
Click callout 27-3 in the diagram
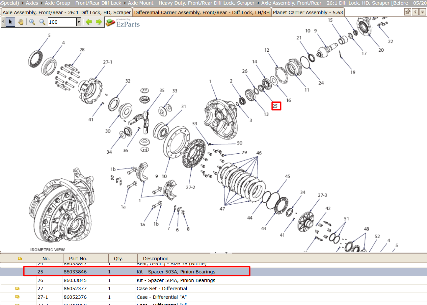point(322,195)
